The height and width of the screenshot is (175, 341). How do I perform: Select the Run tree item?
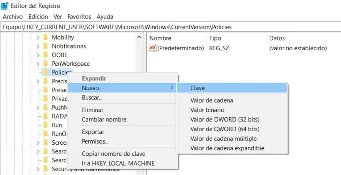tap(57, 125)
